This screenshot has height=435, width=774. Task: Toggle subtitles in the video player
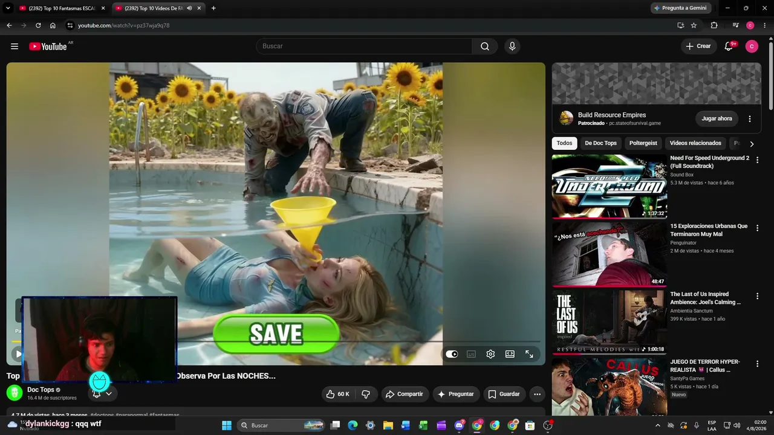pos(471,354)
